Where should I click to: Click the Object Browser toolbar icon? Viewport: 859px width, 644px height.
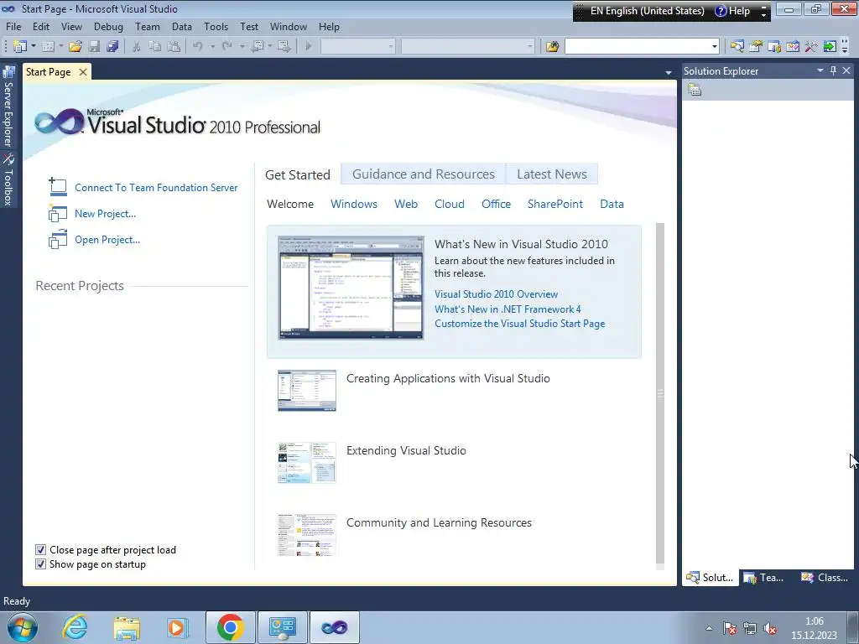pyautogui.click(x=793, y=47)
